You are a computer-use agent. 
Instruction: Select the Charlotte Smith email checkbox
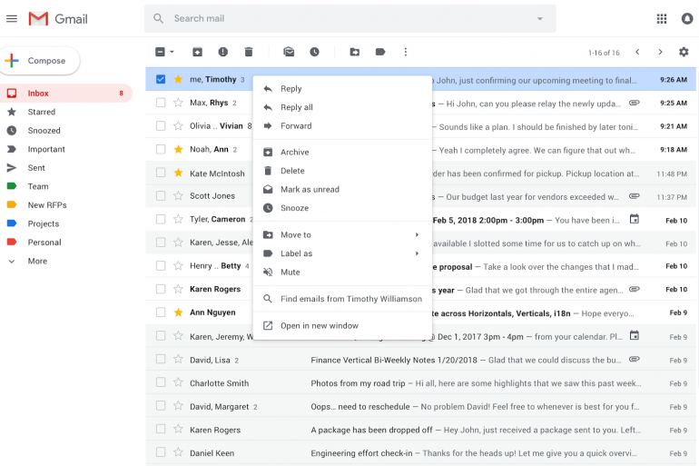point(161,383)
